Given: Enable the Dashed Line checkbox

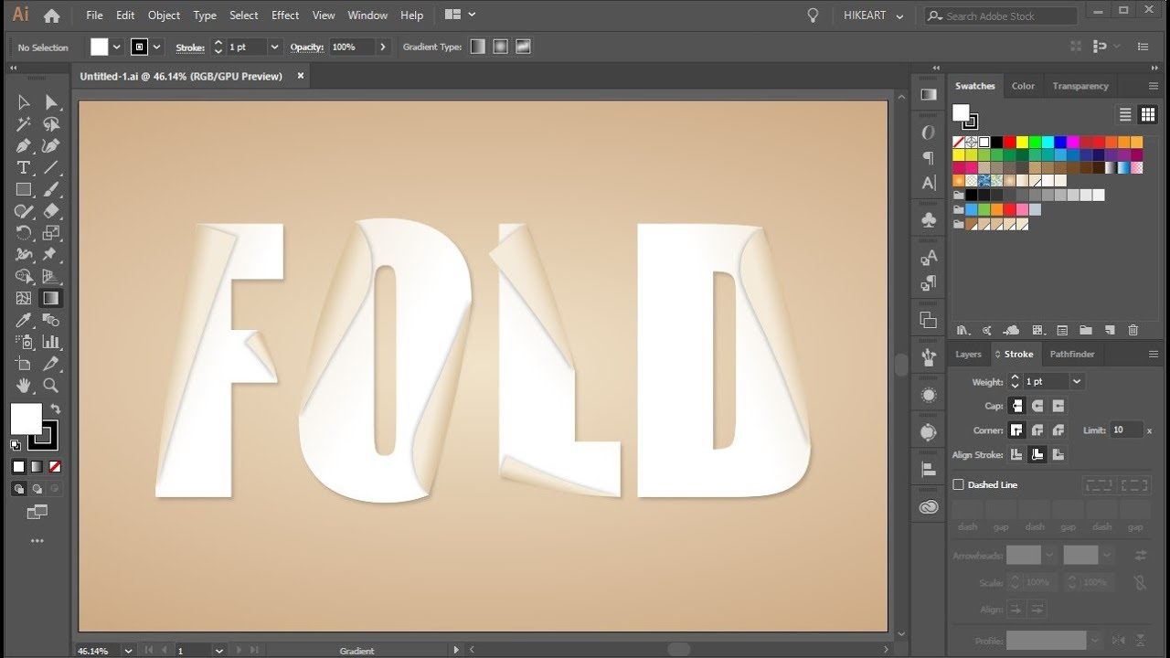Looking at the screenshot, I should click(x=959, y=484).
